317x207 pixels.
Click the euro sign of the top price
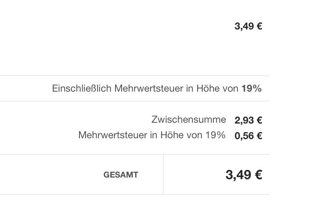click(259, 27)
